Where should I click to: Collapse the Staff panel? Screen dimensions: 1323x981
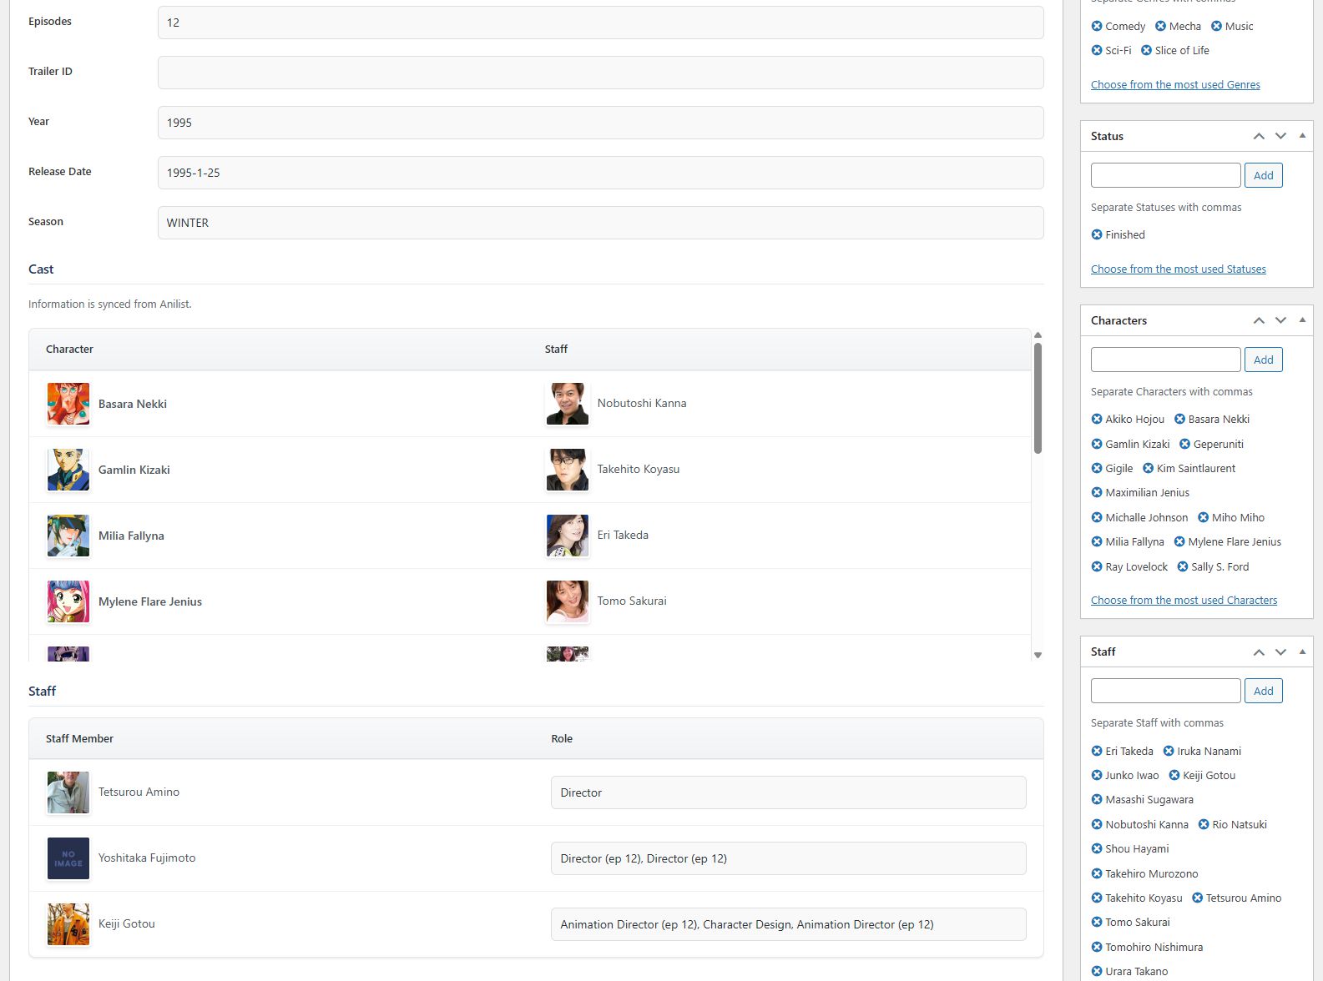pos(1302,651)
